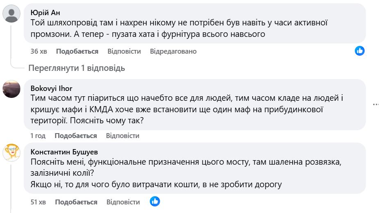
Task: Expand "Переглянути 1 відповідь" replies
Action: point(77,68)
